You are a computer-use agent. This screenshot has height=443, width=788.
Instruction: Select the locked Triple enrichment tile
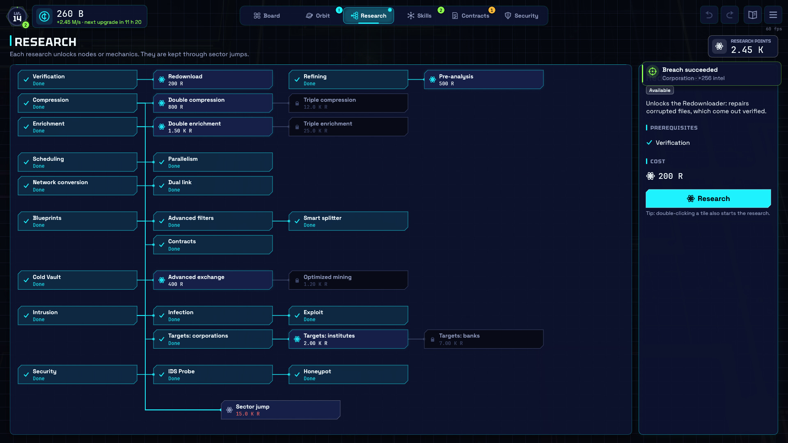pos(348,127)
